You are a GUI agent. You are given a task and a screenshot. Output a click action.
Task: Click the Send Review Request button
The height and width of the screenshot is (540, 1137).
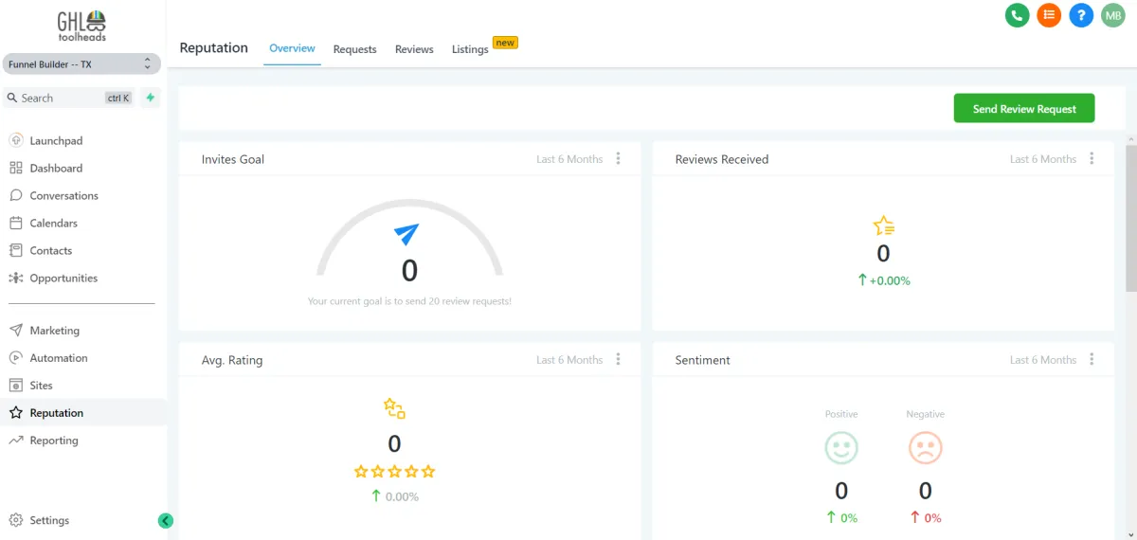pyautogui.click(x=1024, y=109)
